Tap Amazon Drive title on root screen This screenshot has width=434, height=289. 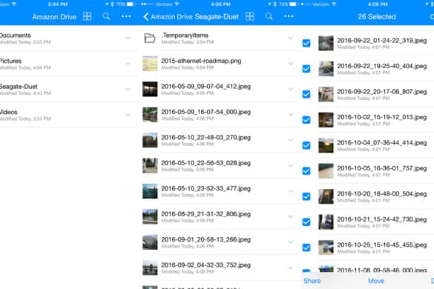pos(54,17)
